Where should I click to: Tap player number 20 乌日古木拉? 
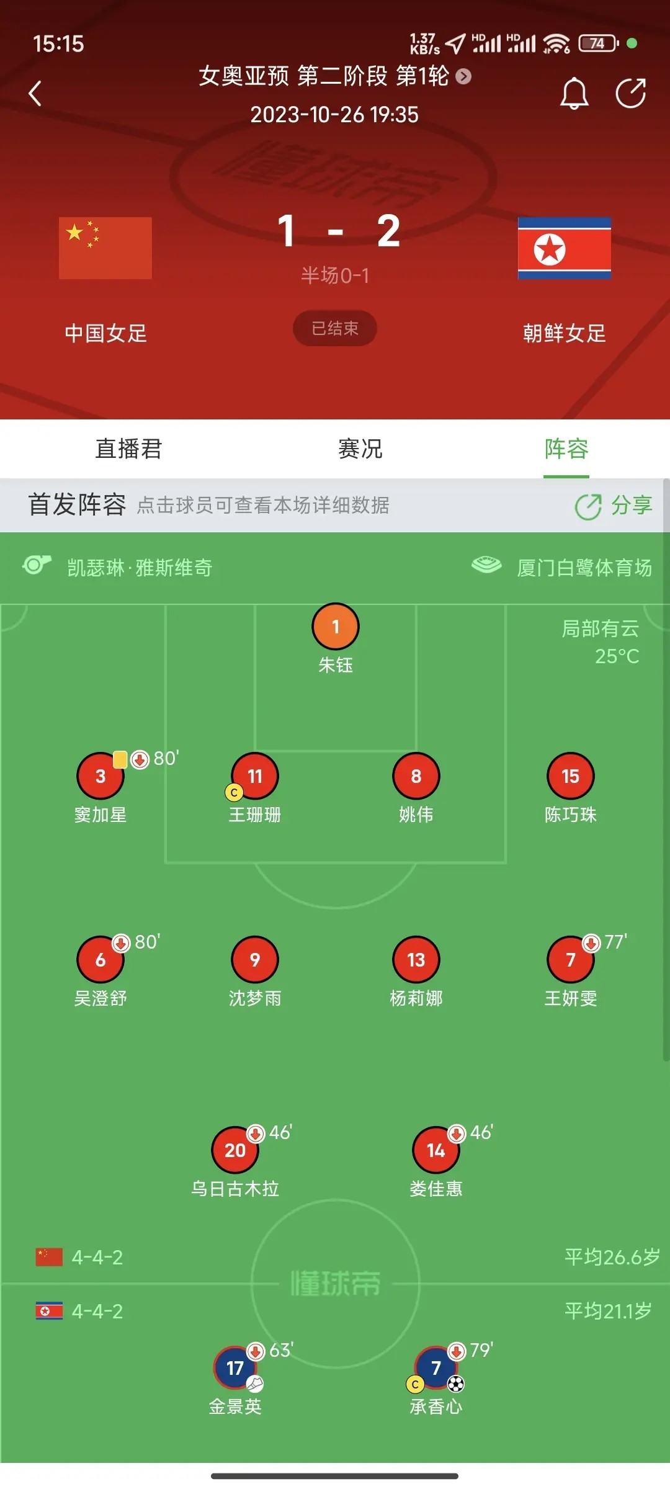(x=235, y=1150)
